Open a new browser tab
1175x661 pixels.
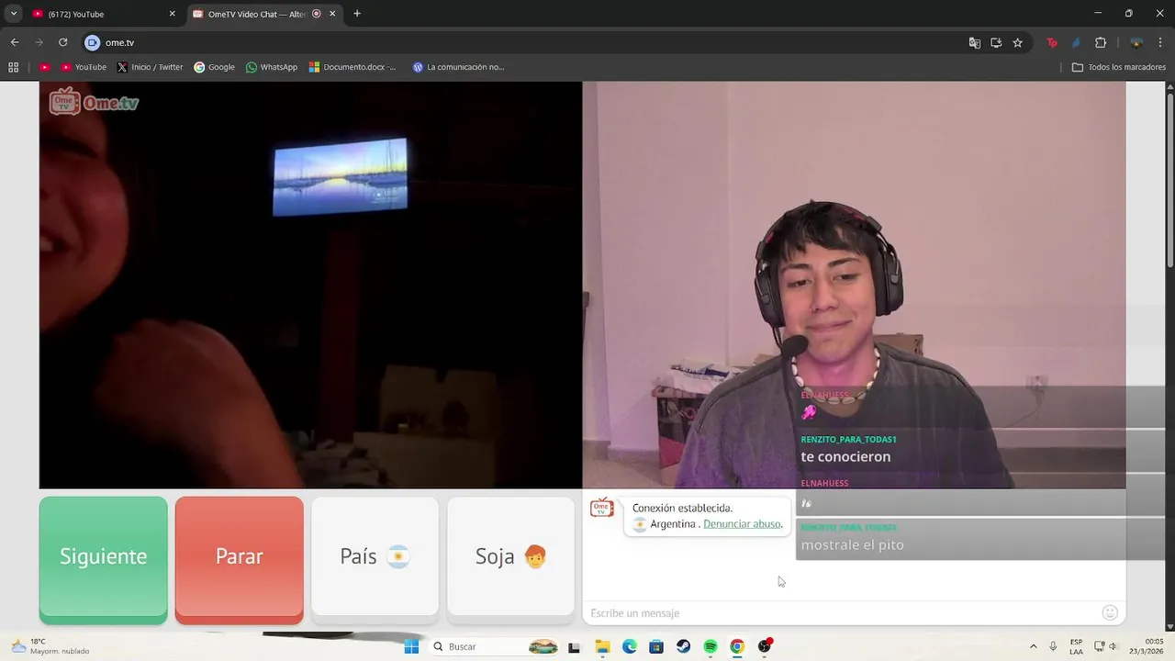pyautogui.click(x=357, y=14)
